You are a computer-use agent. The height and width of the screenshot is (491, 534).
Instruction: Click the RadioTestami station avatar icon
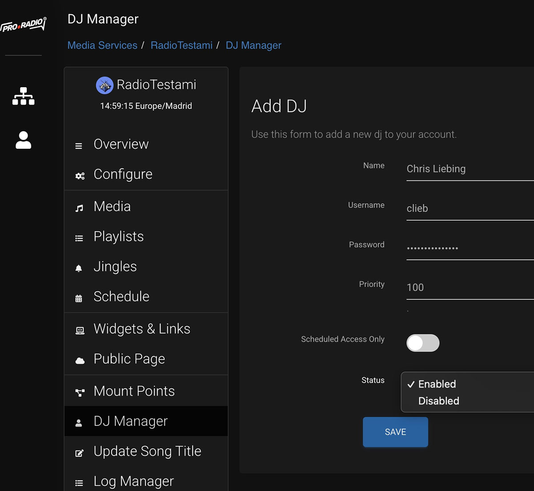(105, 85)
